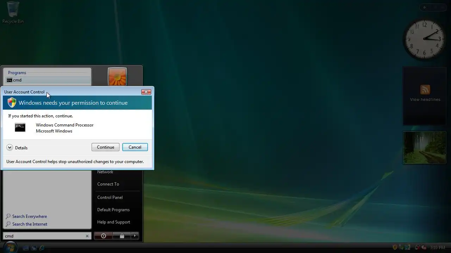Click the sidebar add gadget plus button
Screen dimensions: 451x253
(x=425, y=7)
